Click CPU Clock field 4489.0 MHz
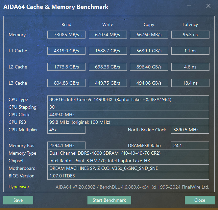The height and width of the screenshot is (210, 218). coord(128,115)
